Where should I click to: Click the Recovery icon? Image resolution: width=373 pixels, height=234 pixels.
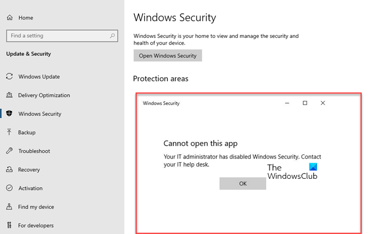10,170
